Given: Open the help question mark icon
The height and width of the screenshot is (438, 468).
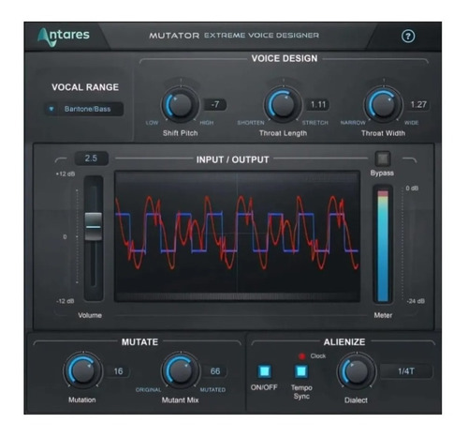Looking at the screenshot, I should [x=408, y=37].
